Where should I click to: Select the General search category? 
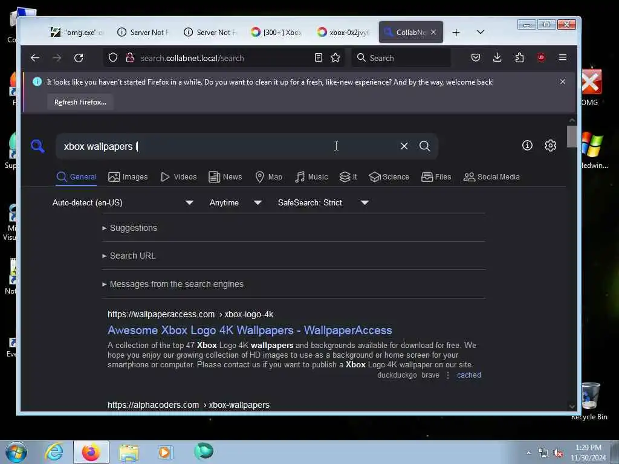point(77,177)
